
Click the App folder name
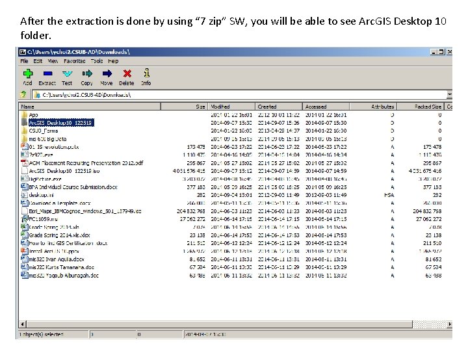click(33, 115)
